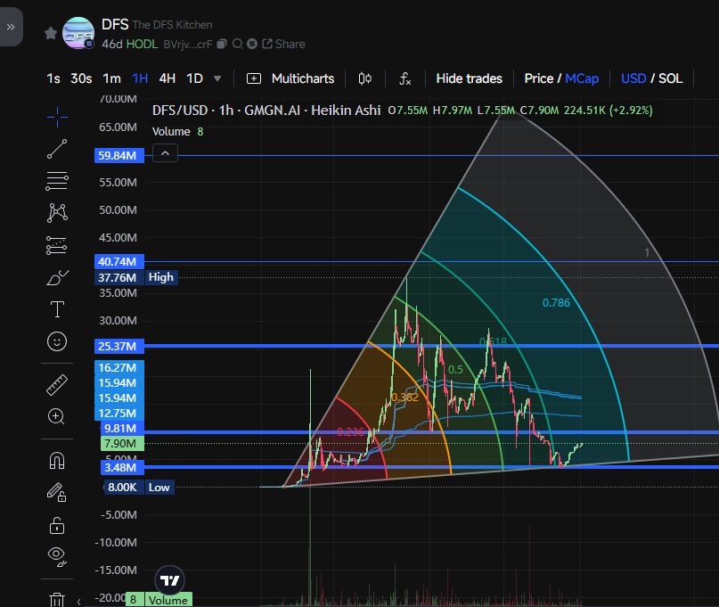Open the emoji sticker tool
Image resolution: width=719 pixels, height=607 pixels.
coord(56,341)
